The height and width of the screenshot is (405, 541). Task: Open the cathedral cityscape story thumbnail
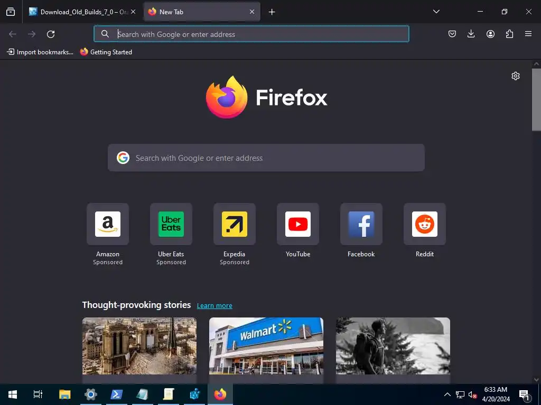139,346
